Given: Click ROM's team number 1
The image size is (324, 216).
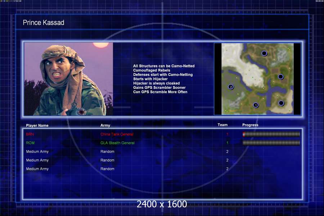Looking at the screenshot, I should pyautogui.click(x=227, y=143).
